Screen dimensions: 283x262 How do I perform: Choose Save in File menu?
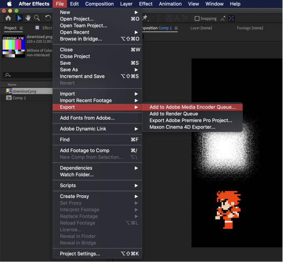pos(97,63)
